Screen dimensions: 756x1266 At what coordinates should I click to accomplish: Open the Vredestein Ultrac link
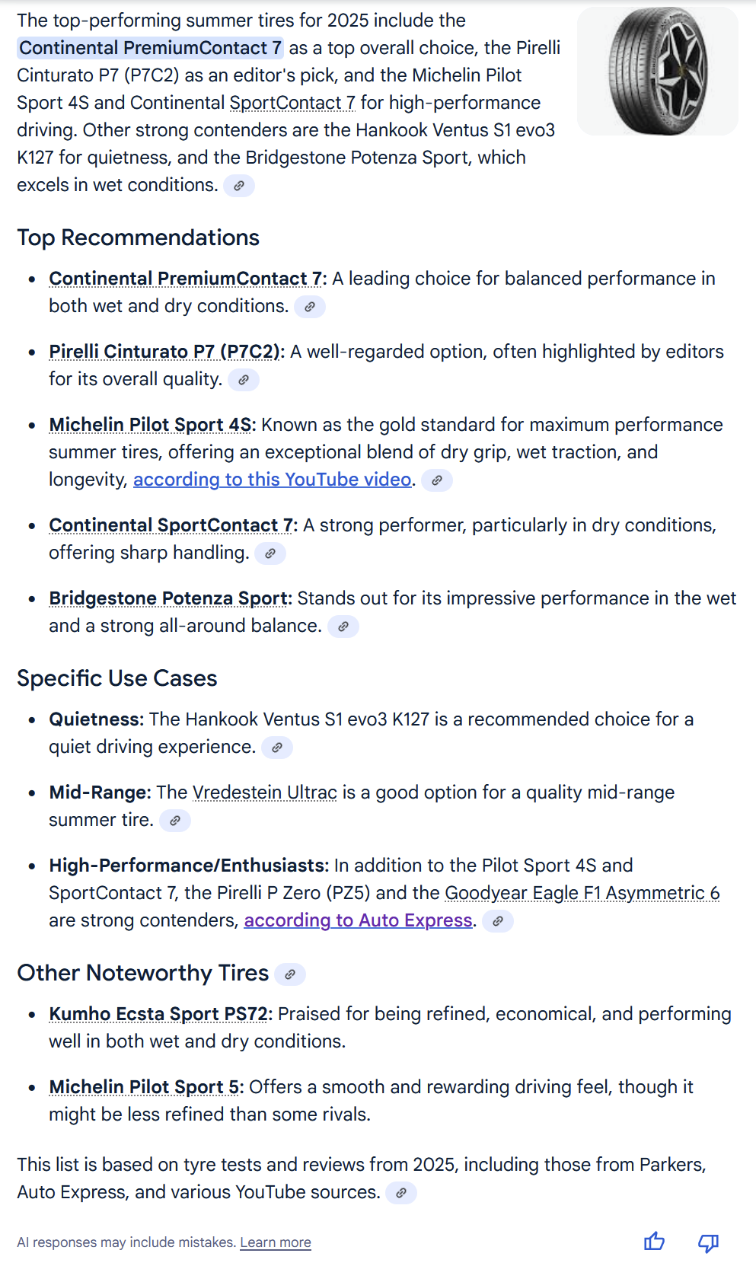click(x=264, y=792)
